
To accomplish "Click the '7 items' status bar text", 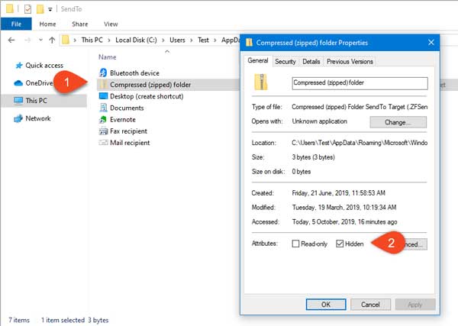I will coord(19,320).
